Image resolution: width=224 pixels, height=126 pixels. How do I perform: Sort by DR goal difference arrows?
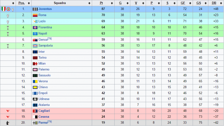coord(221,3)
